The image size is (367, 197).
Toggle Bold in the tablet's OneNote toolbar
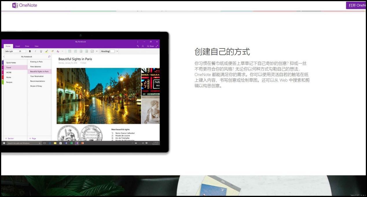[30, 51]
